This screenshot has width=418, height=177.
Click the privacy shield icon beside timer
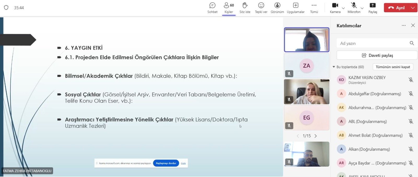pos(6,8)
